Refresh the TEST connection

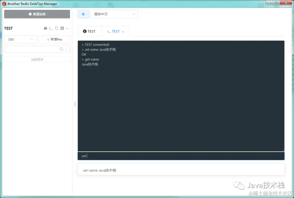click(56, 28)
